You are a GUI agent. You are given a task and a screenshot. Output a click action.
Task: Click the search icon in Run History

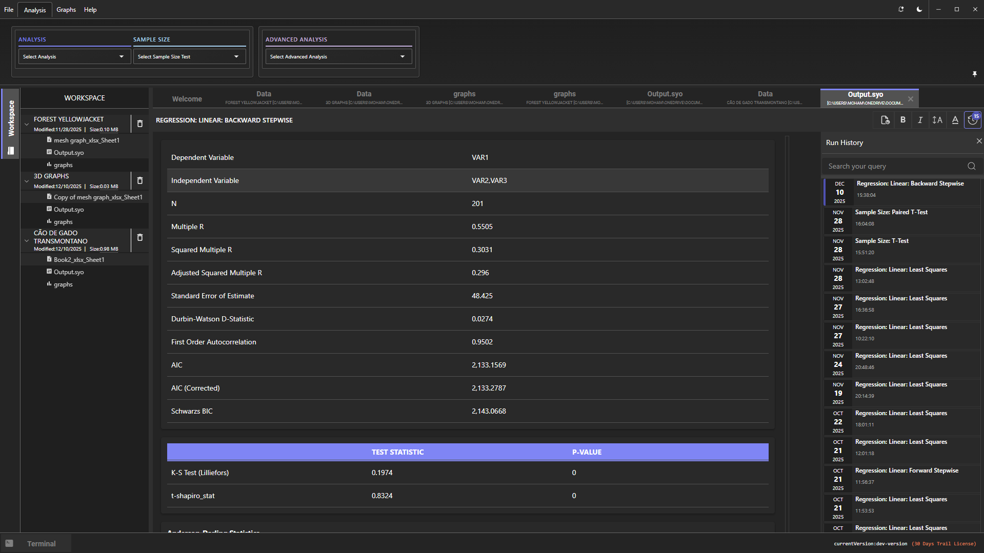tap(971, 166)
